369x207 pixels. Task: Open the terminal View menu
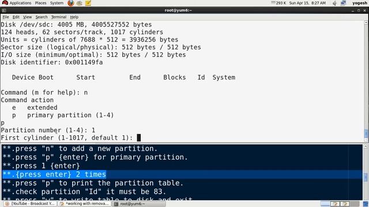[x=27, y=17]
